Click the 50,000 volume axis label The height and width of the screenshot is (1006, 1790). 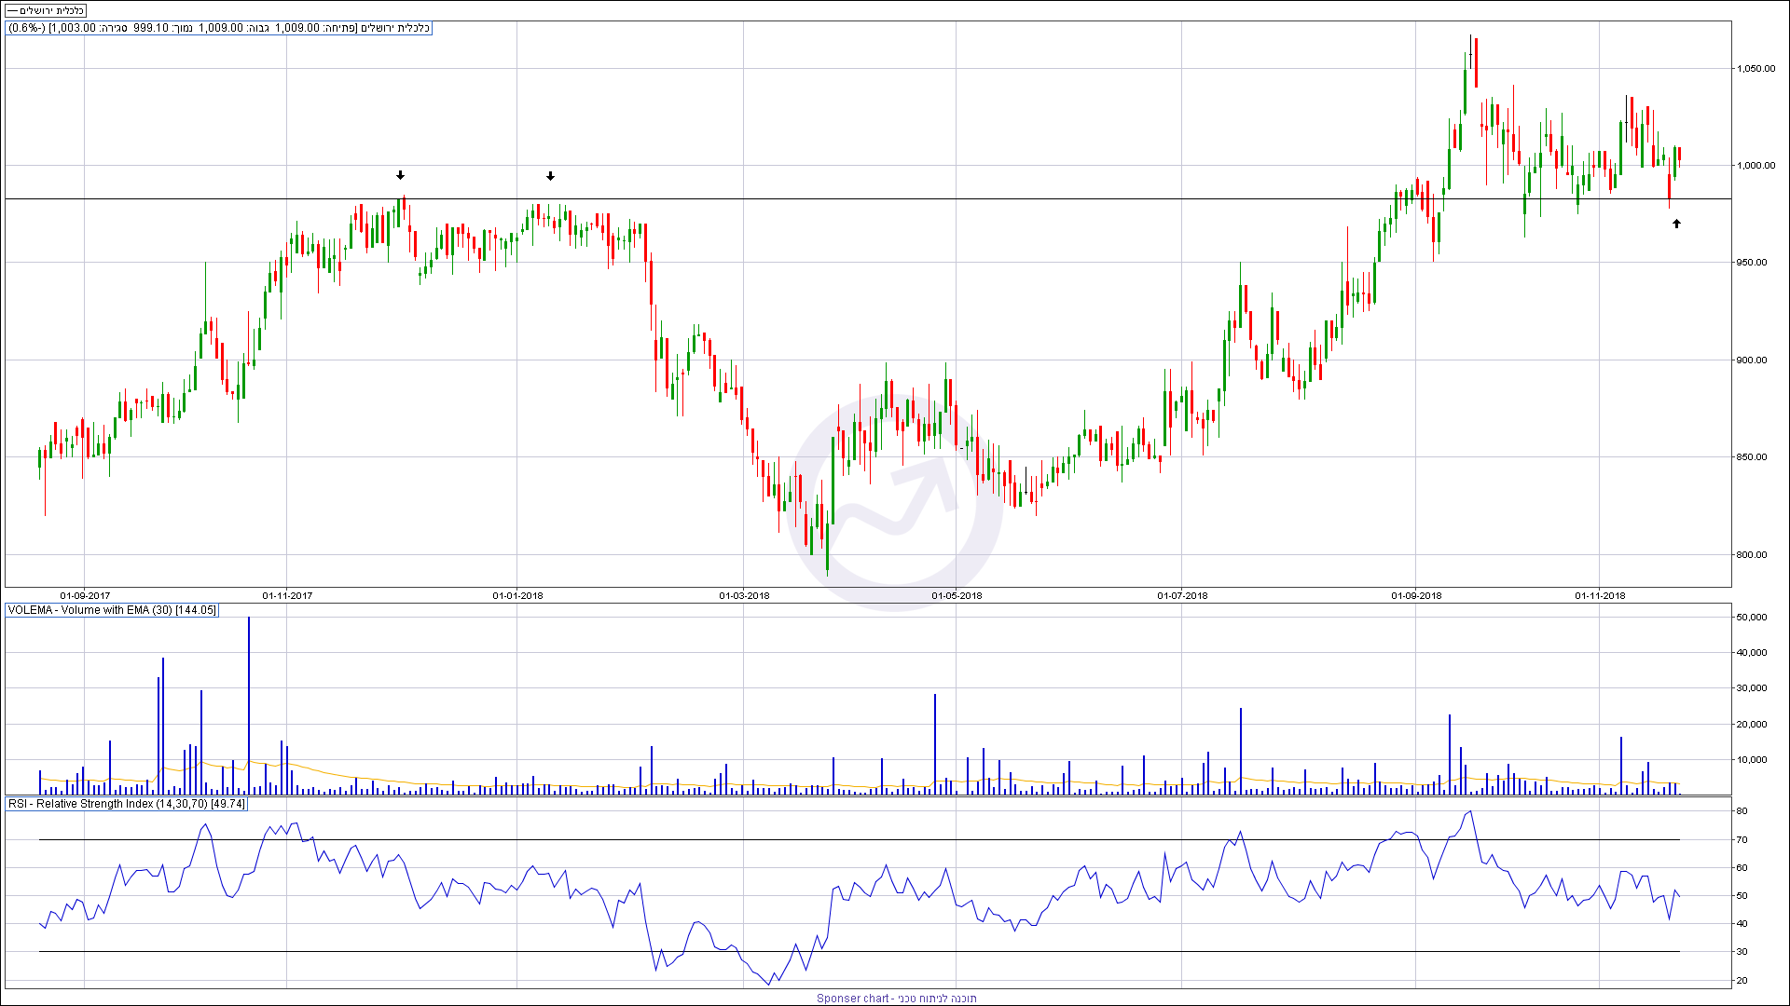(1751, 618)
